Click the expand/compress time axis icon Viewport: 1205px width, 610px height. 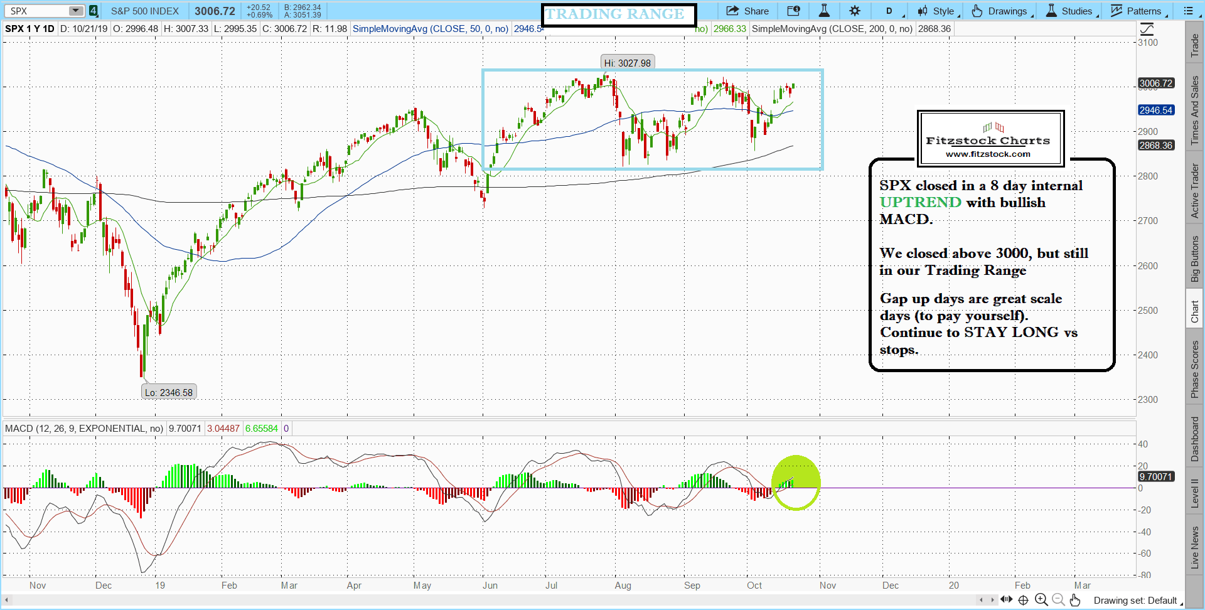[1006, 600]
